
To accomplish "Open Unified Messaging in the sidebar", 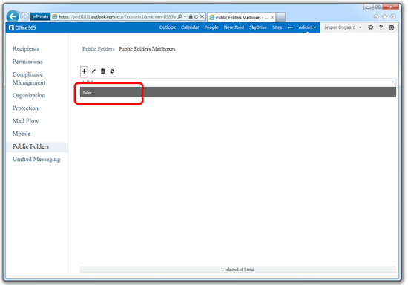I will point(36,160).
